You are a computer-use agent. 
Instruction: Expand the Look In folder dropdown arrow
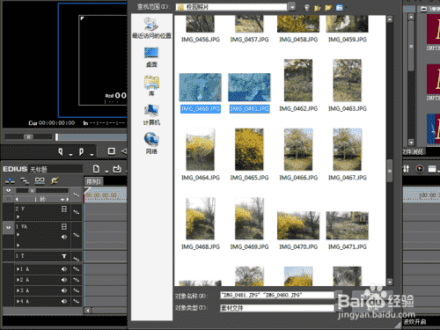(x=291, y=7)
